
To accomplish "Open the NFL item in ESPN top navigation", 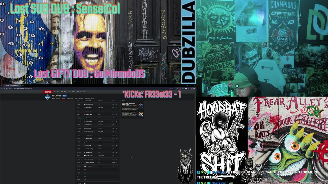I will click(x=55, y=92).
